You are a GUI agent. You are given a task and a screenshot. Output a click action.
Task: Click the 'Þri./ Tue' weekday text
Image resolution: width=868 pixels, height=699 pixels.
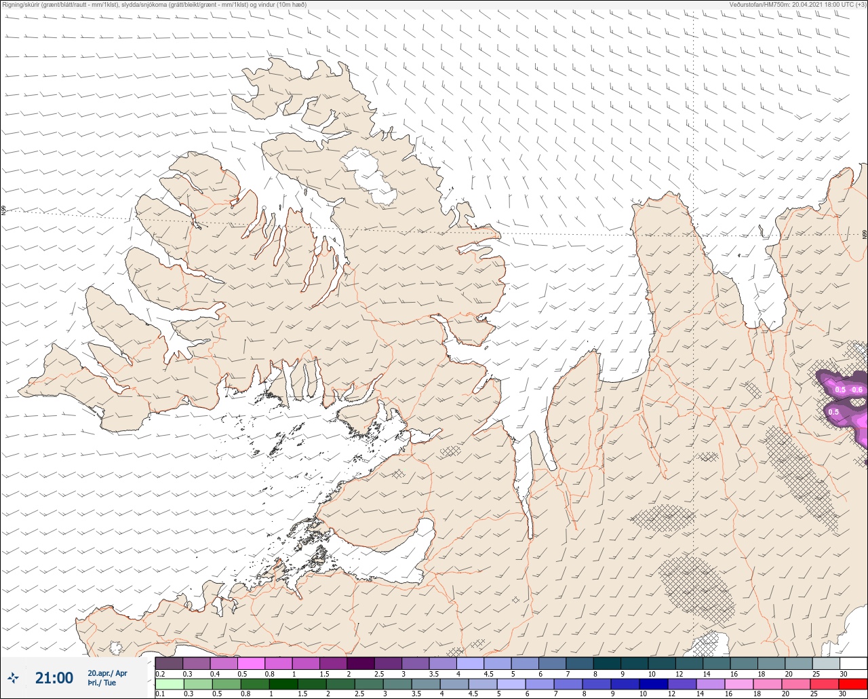(102, 683)
